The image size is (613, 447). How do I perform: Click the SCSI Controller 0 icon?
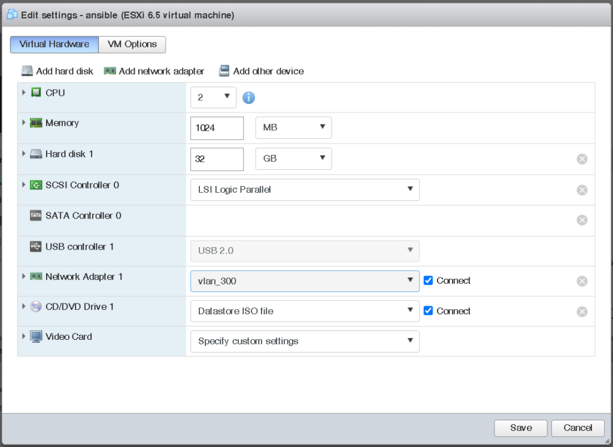pyautogui.click(x=36, y=185)
